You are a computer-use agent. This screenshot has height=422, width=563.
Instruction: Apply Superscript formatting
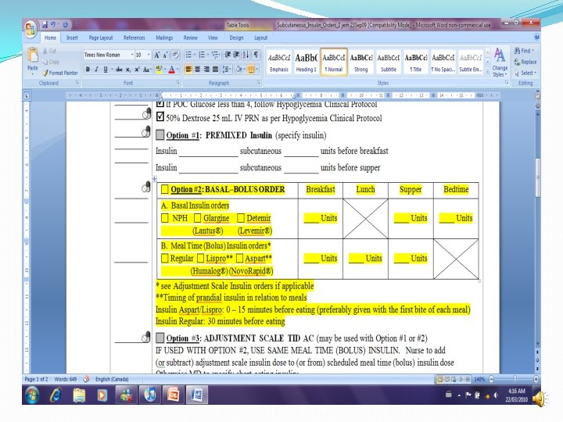[x=137, y=70]
